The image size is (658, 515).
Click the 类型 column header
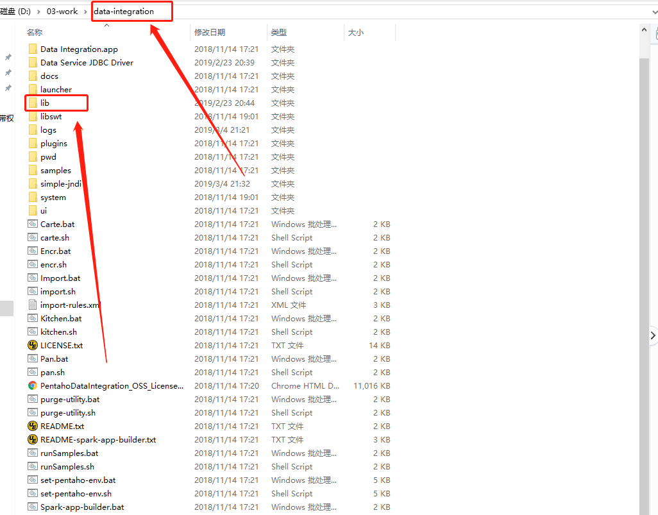pos(279,32)
